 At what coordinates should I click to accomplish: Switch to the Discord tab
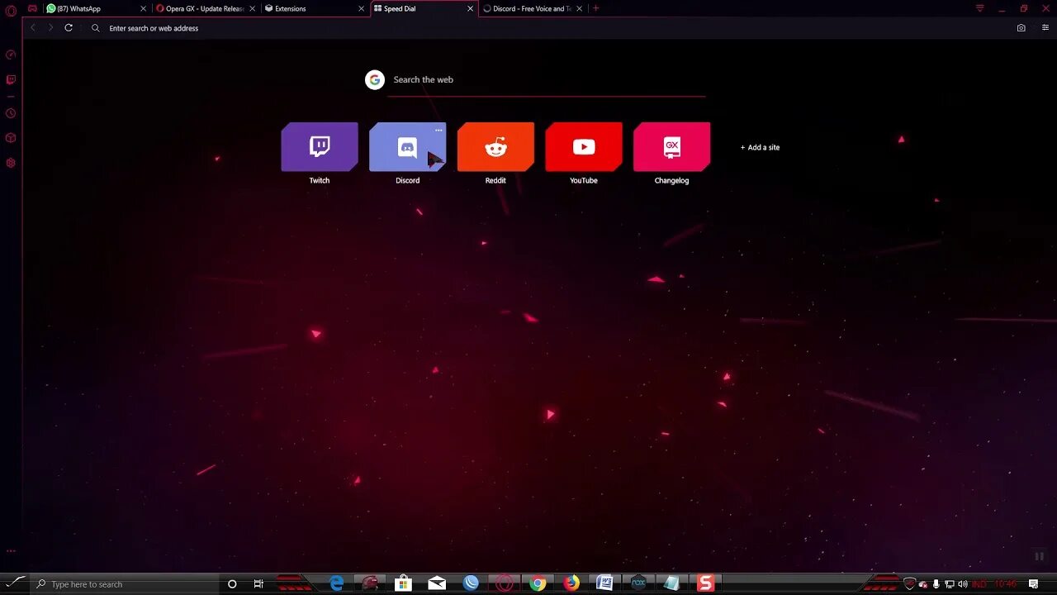point(532,8)
